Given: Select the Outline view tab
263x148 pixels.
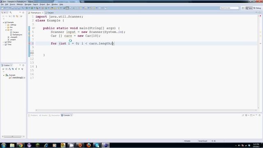Looking at the screenshot, I should tap(7, 65).
